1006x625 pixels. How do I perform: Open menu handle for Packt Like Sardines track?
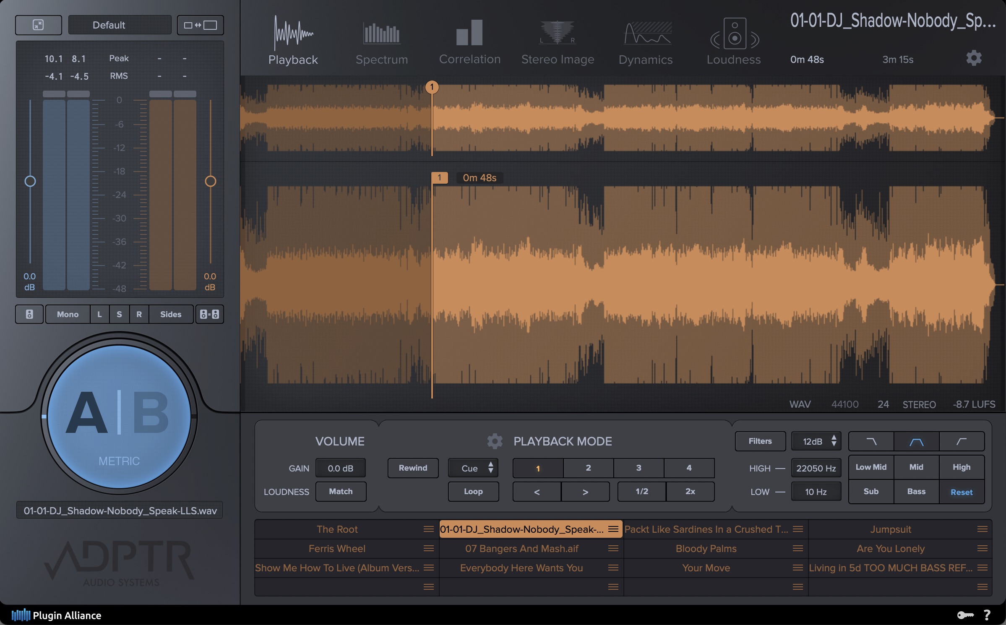(798, 529)
